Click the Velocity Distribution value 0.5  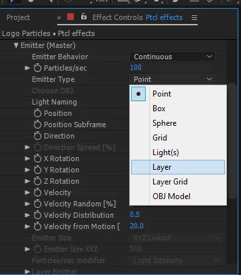click(134, 214)
